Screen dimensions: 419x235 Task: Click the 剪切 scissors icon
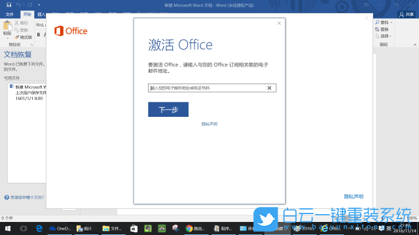click(x=17, y=23)
